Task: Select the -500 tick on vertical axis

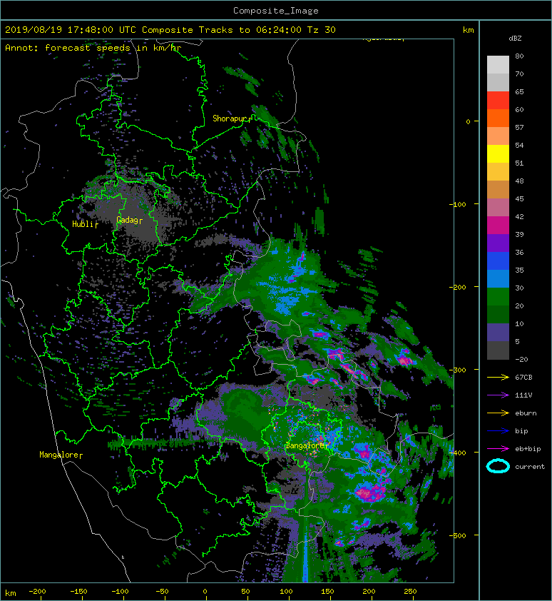Action: [457, 535]
